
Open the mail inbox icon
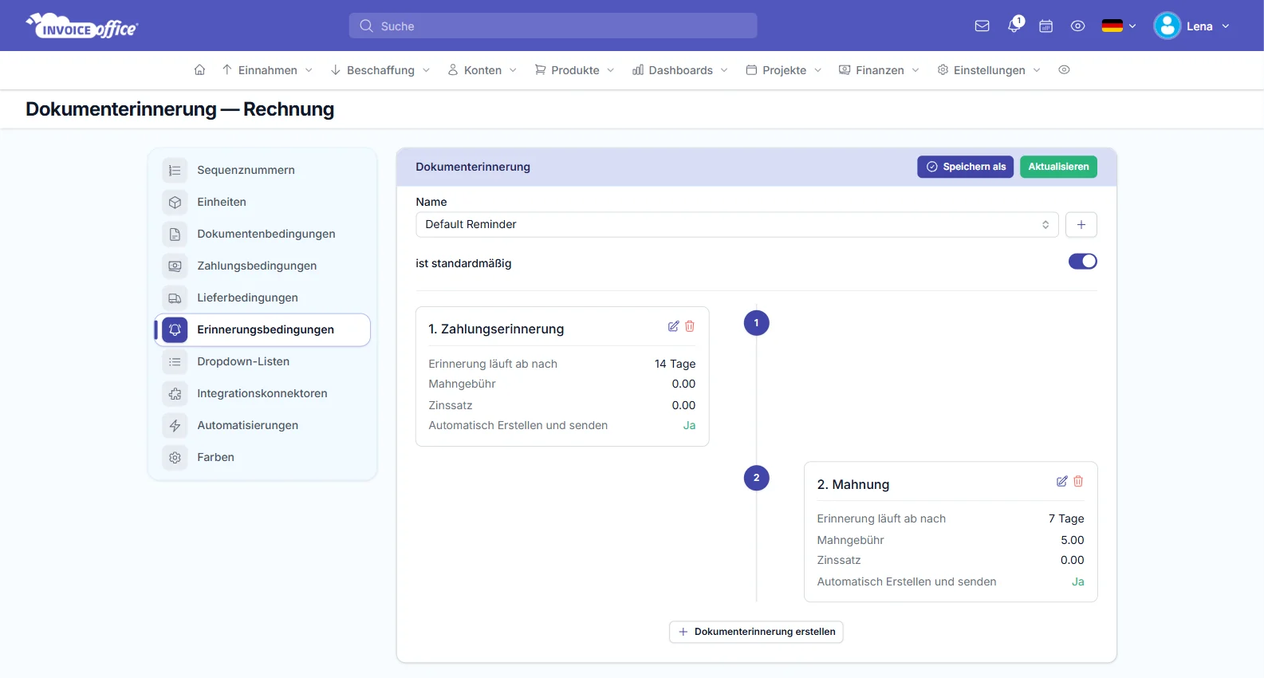coord(982,26)
